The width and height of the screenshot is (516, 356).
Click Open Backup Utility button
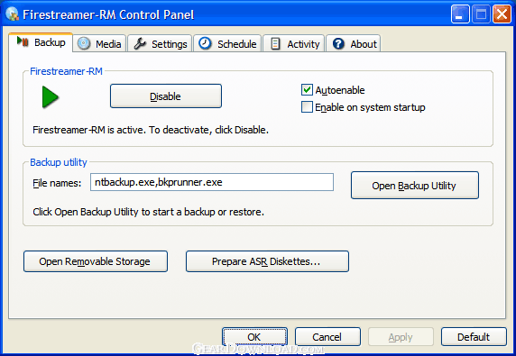415,185
